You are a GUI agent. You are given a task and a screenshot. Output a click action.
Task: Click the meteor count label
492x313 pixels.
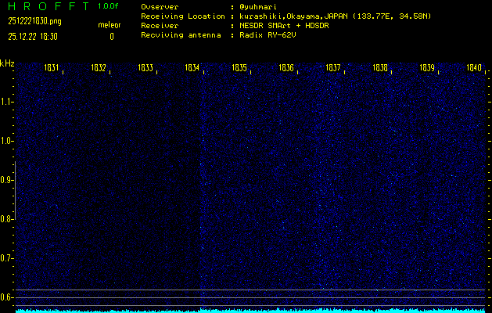pyautogui.click(x=110, y=25)
